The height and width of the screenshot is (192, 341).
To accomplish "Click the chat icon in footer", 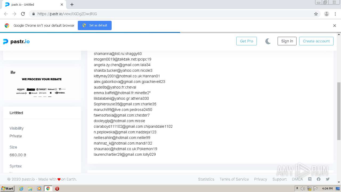I will click(310, 179).
